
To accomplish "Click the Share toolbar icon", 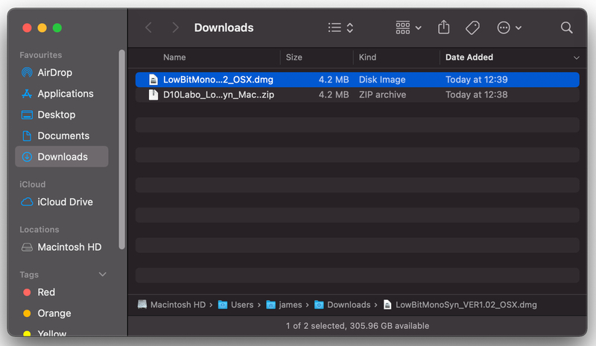I will [x=443, y=28].
